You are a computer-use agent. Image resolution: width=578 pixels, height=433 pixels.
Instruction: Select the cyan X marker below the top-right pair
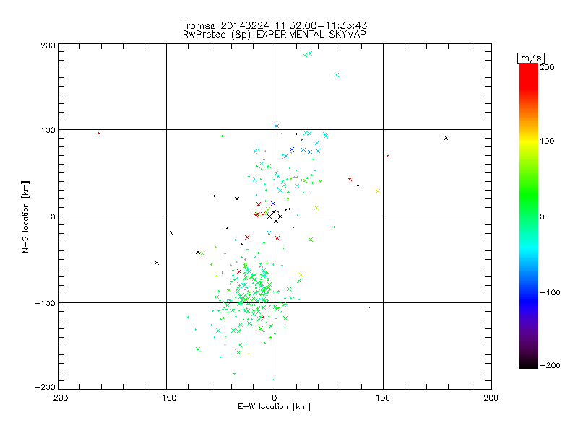click(x=337, y=75)
